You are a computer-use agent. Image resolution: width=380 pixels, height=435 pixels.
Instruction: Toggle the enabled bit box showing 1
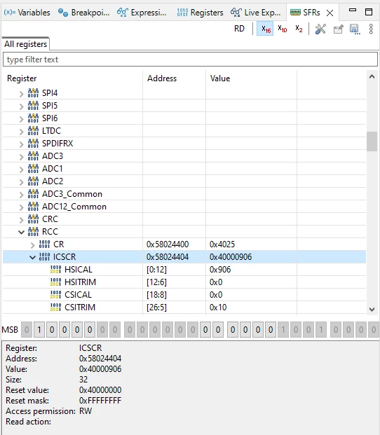pos(39,330)
